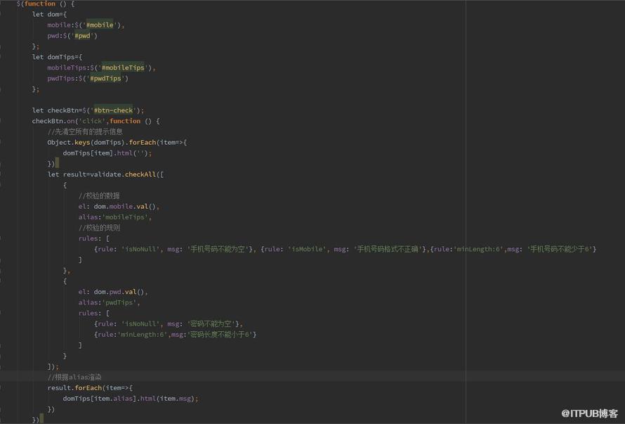Click the alias:'mobileTips' property line

coord(114,217)
